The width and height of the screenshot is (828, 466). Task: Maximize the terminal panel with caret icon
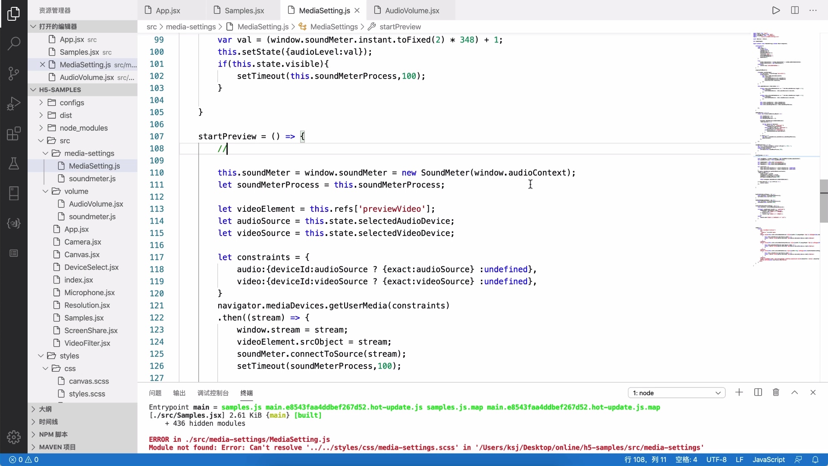794,392
